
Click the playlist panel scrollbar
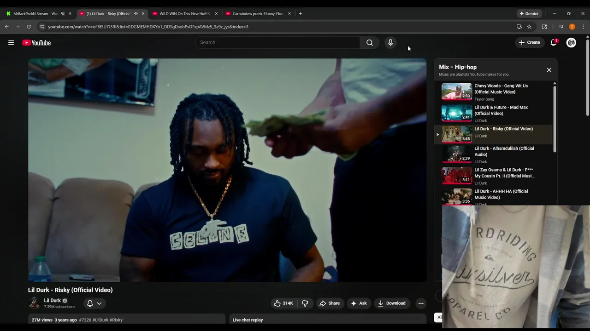pyautogui.click(x=555, y=118)
